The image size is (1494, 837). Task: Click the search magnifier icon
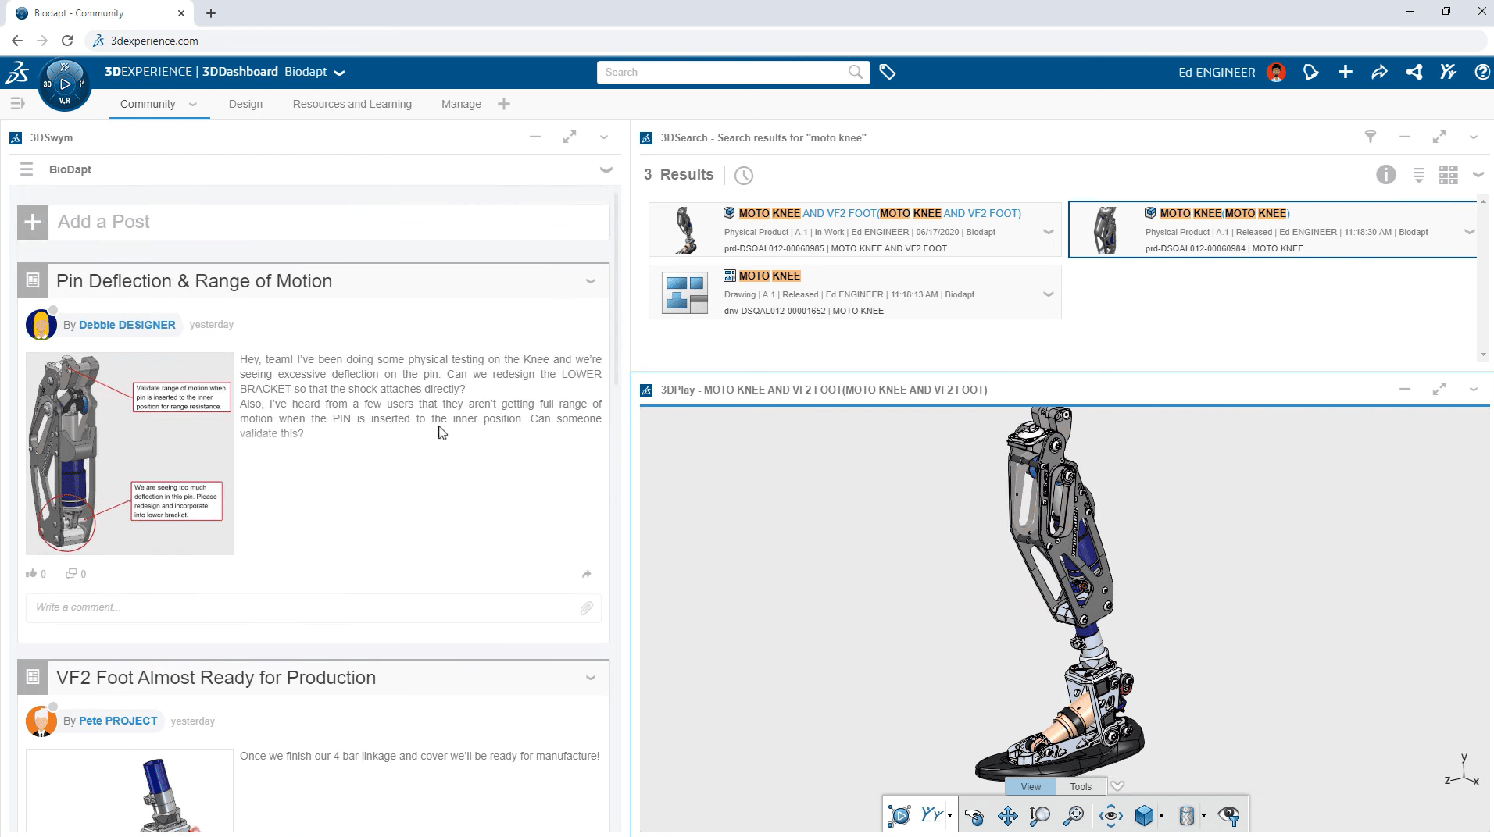(x=856, y=72)
